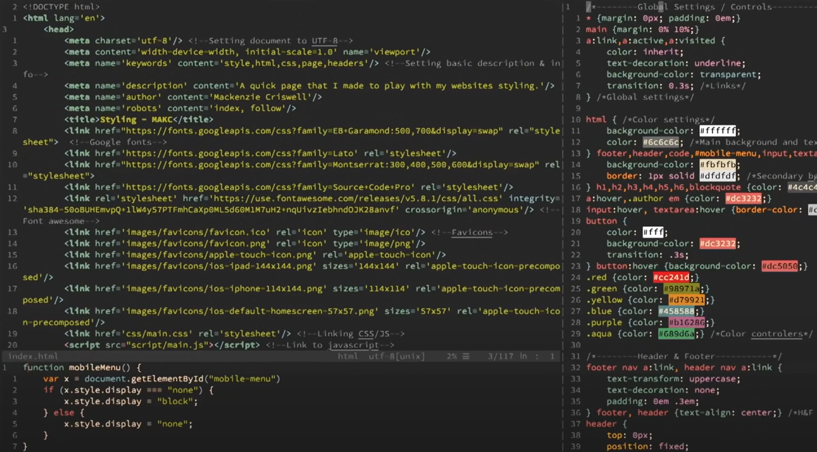Click the "block" string value in JS
This screenshot has height=452, width=817.
(175, 401)
